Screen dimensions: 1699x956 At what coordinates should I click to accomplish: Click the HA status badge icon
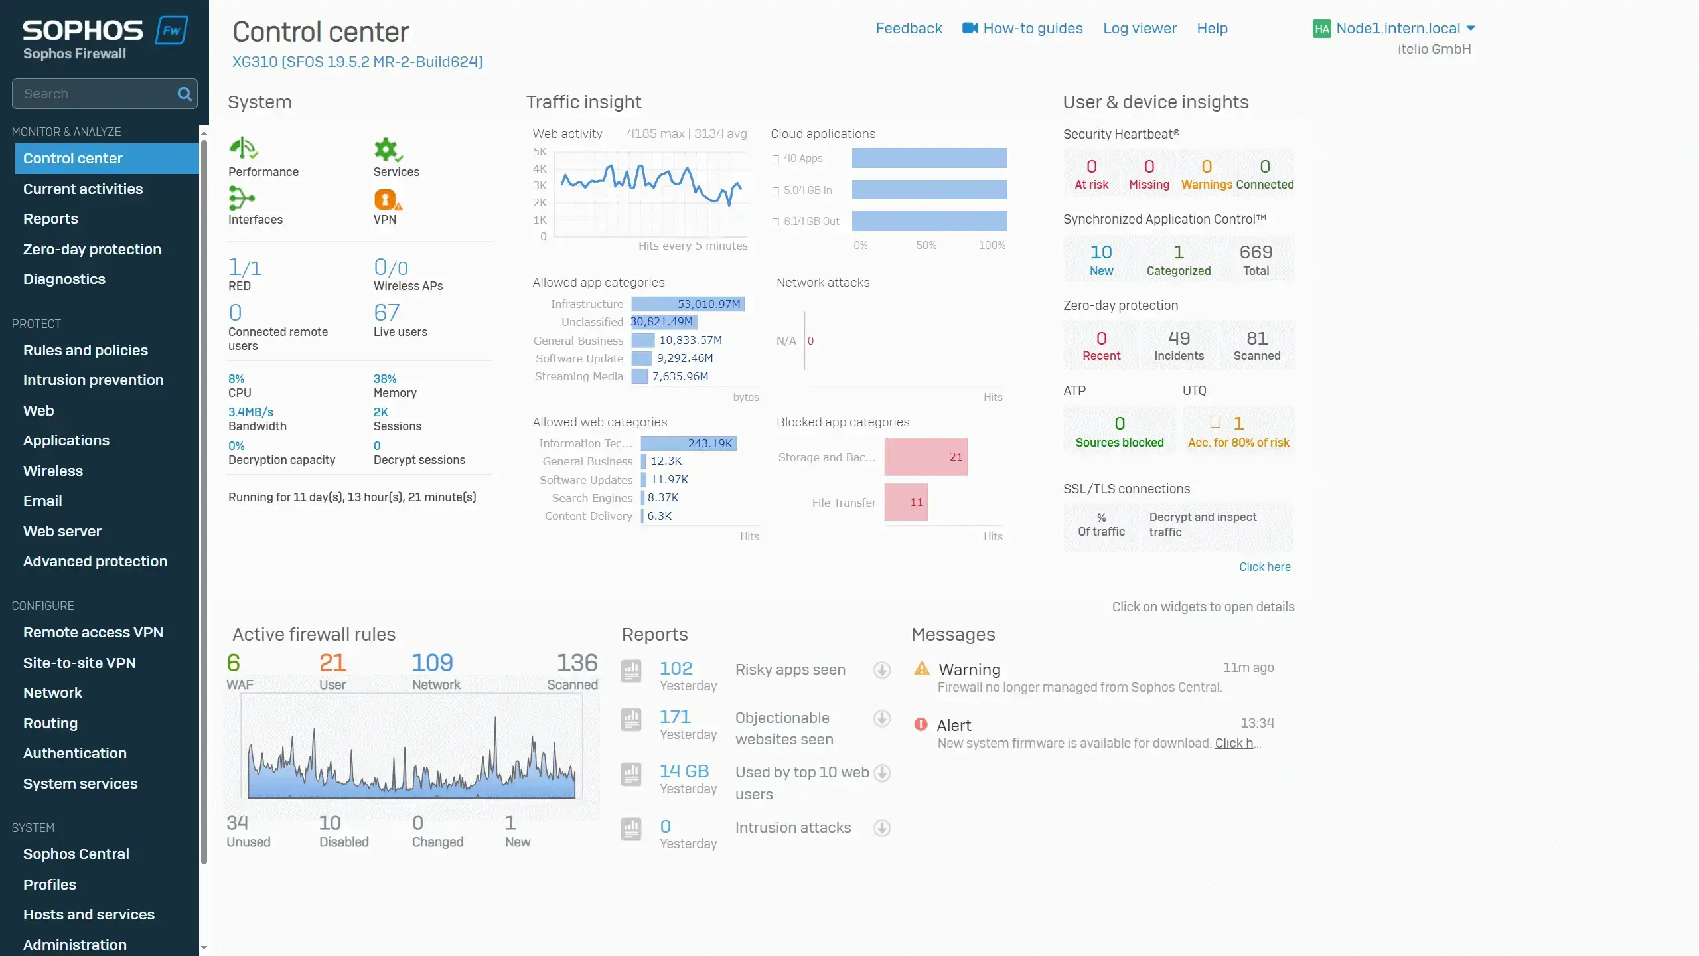[1321, 29]
